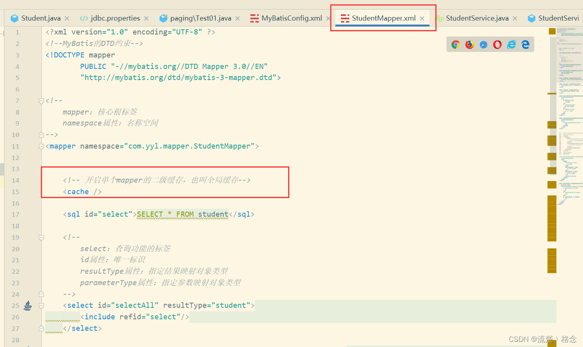
Task: Place cursor on the cache tag
Action: 83,192
